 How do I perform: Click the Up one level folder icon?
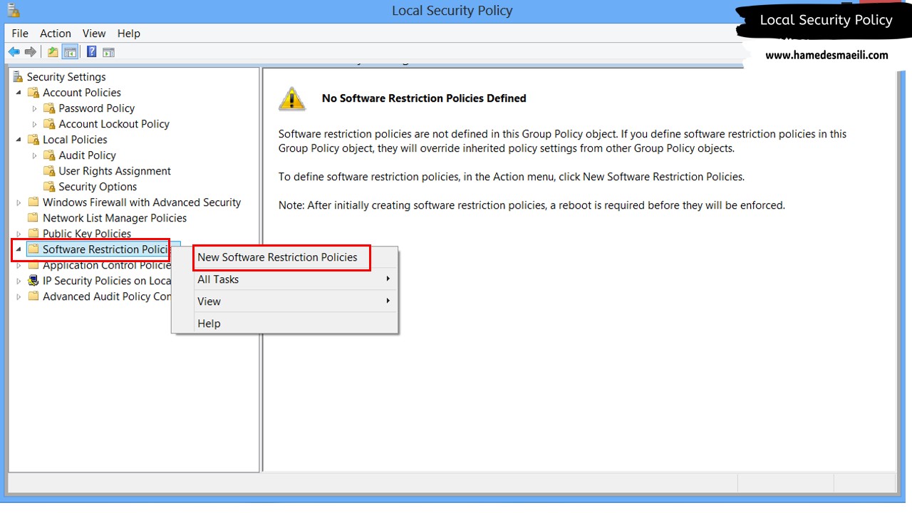click(52, 52)
